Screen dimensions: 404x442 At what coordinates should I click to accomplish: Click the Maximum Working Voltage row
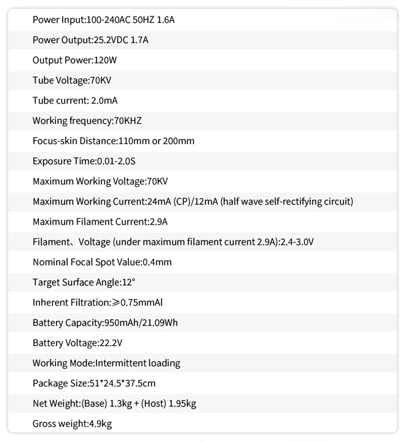coord(100,181)
